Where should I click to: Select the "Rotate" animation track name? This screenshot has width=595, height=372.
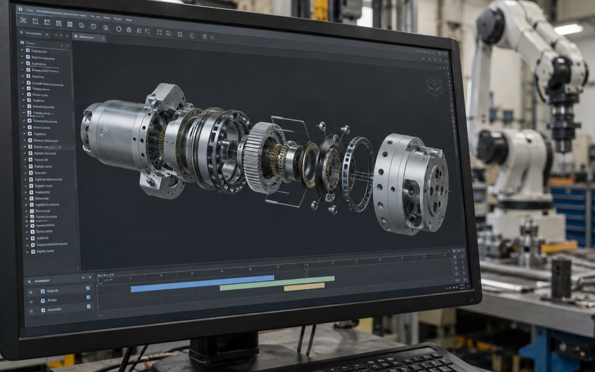(52, 300)
